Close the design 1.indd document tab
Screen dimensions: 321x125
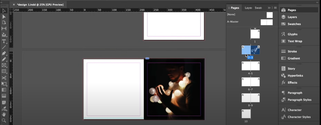tap(14, 4)
